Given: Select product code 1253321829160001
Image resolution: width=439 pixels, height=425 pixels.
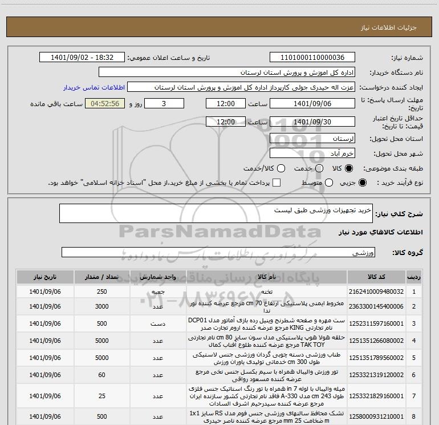Looking at the screenshot, I should (x=376, y=396).
